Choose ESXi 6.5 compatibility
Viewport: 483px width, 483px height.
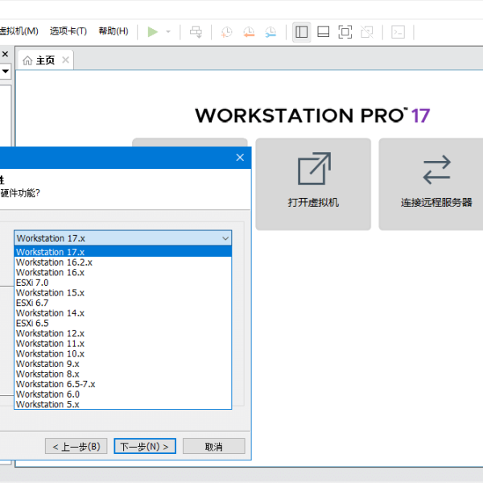tap(122, 323)
